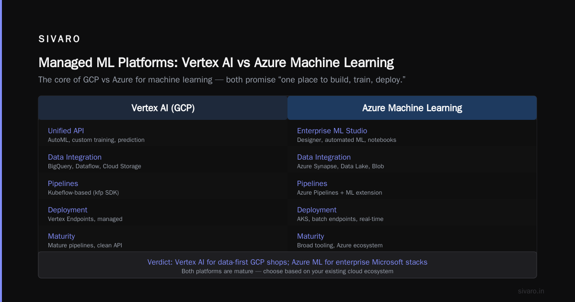Click the 'Enterprise ML Studio' heading
This screenshot has width=575, height=302.
pos(332,131)
